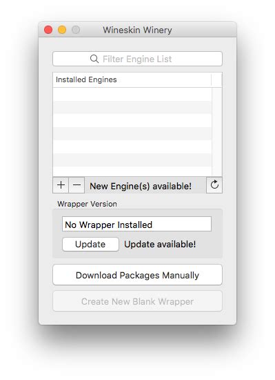Open Download Packages Manually

tap(137, 275)
